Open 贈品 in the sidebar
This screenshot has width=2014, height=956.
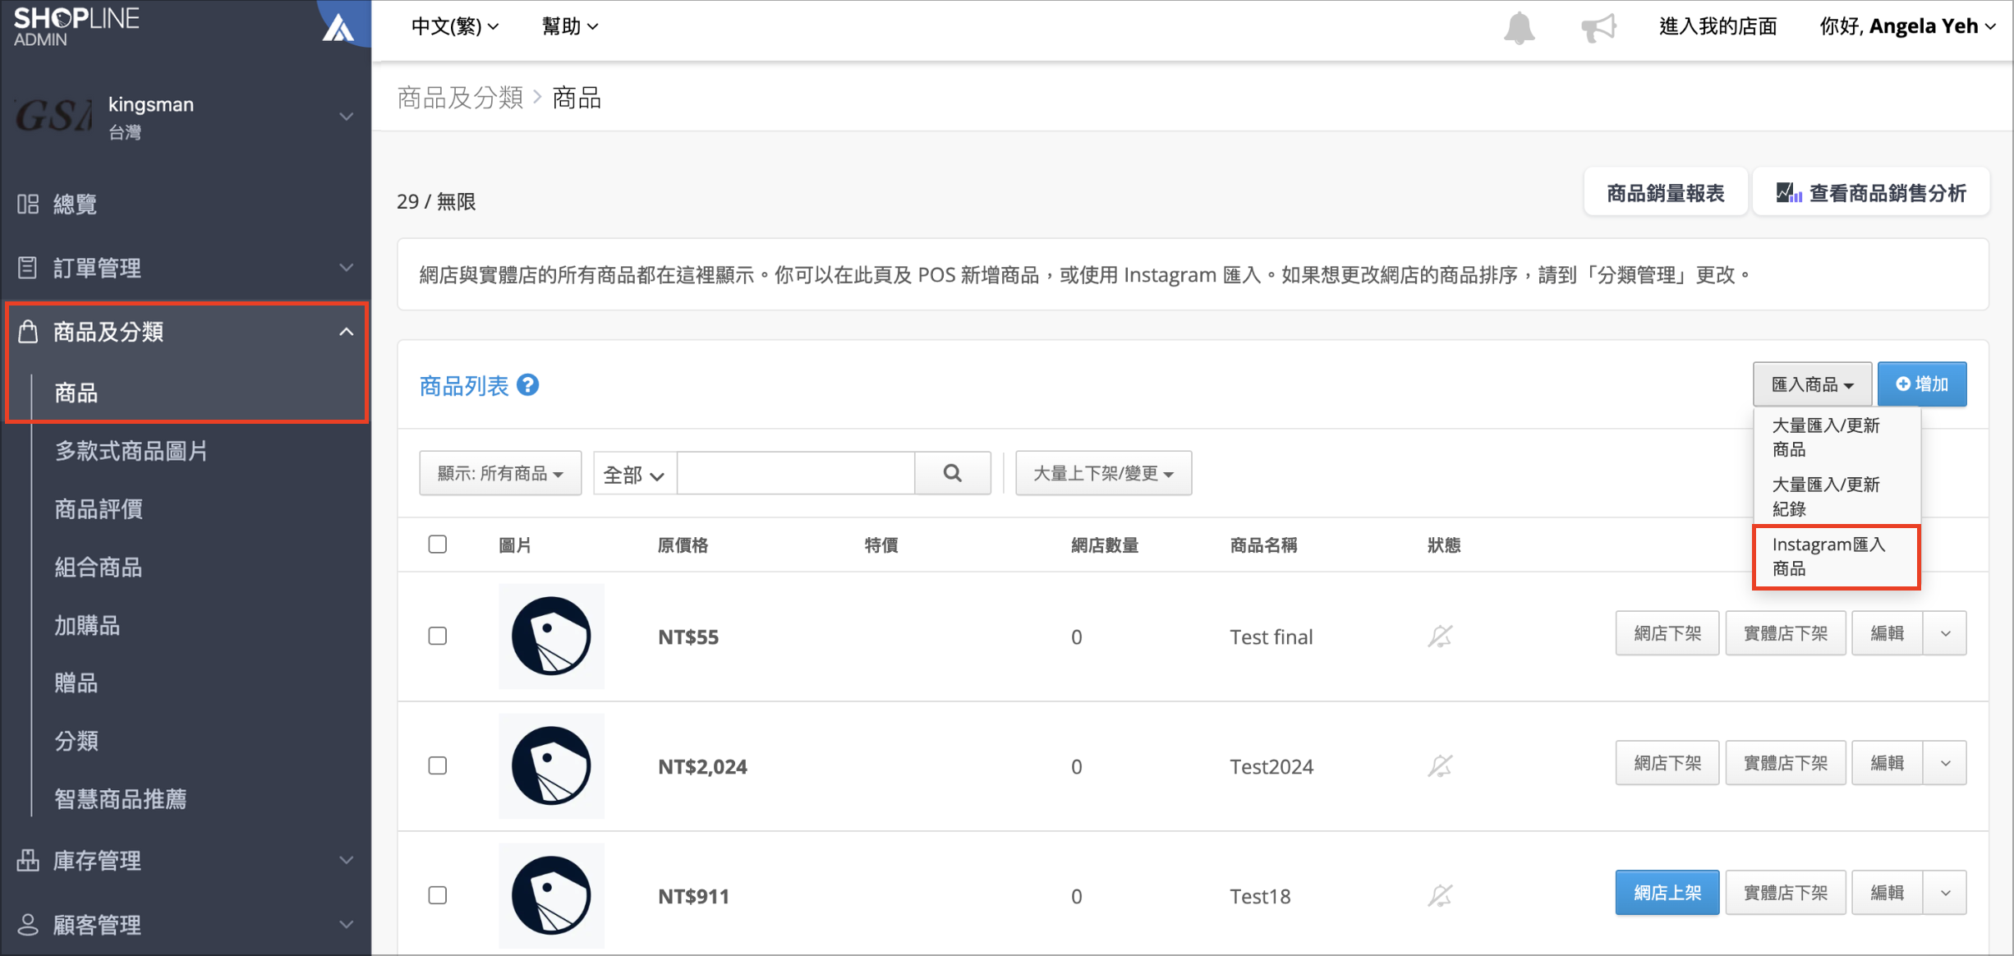76,683
